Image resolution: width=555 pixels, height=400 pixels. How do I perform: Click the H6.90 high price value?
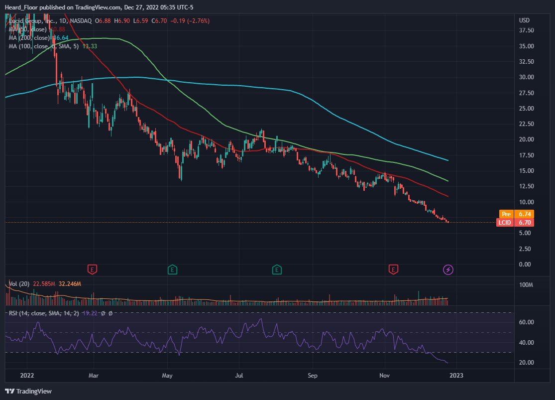click(122, 21)
